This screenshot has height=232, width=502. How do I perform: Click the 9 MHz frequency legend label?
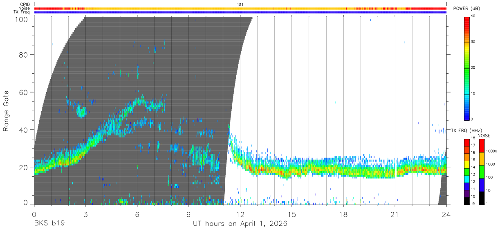473,203
